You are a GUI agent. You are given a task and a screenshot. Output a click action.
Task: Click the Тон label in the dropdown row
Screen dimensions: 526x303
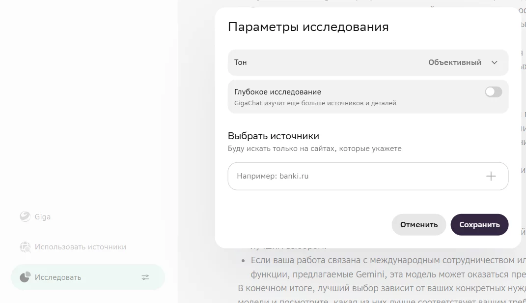pyautogui.click(x=241, y=62)
